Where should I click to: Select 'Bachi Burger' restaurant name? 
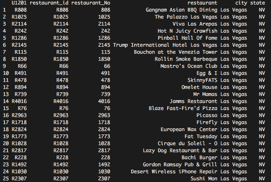(199, 158)
